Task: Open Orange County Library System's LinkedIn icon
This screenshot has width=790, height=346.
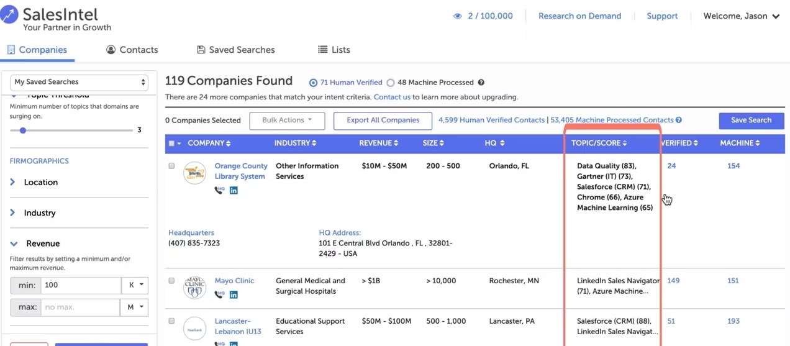Action: 234,191
